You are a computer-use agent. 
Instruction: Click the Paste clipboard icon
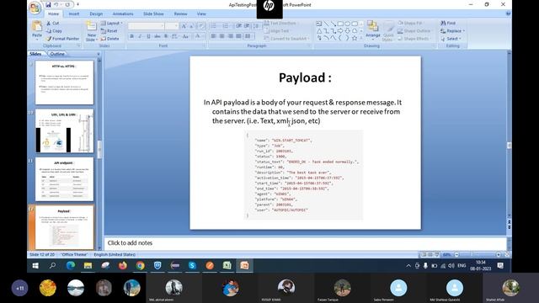click(37, 27)
